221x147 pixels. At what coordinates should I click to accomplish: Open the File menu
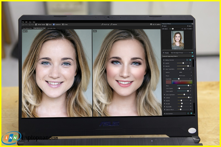click(23, 22)
